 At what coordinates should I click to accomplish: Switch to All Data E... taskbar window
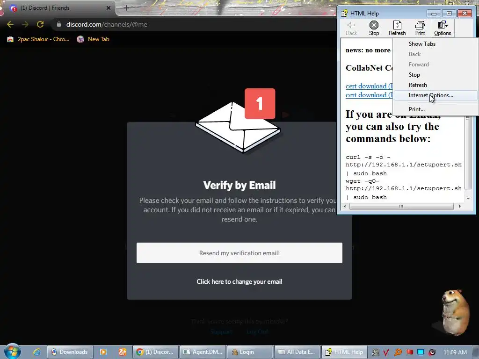point(297,352)
